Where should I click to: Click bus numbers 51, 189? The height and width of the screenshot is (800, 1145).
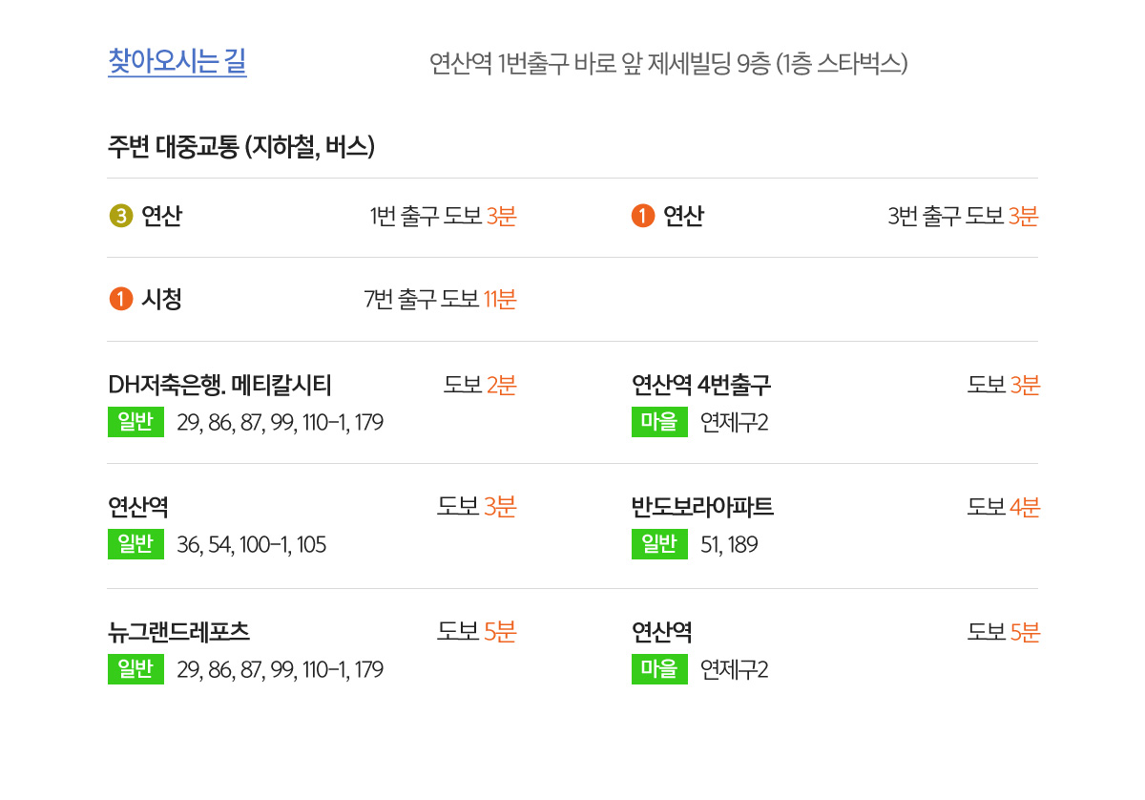coord(729,545)
